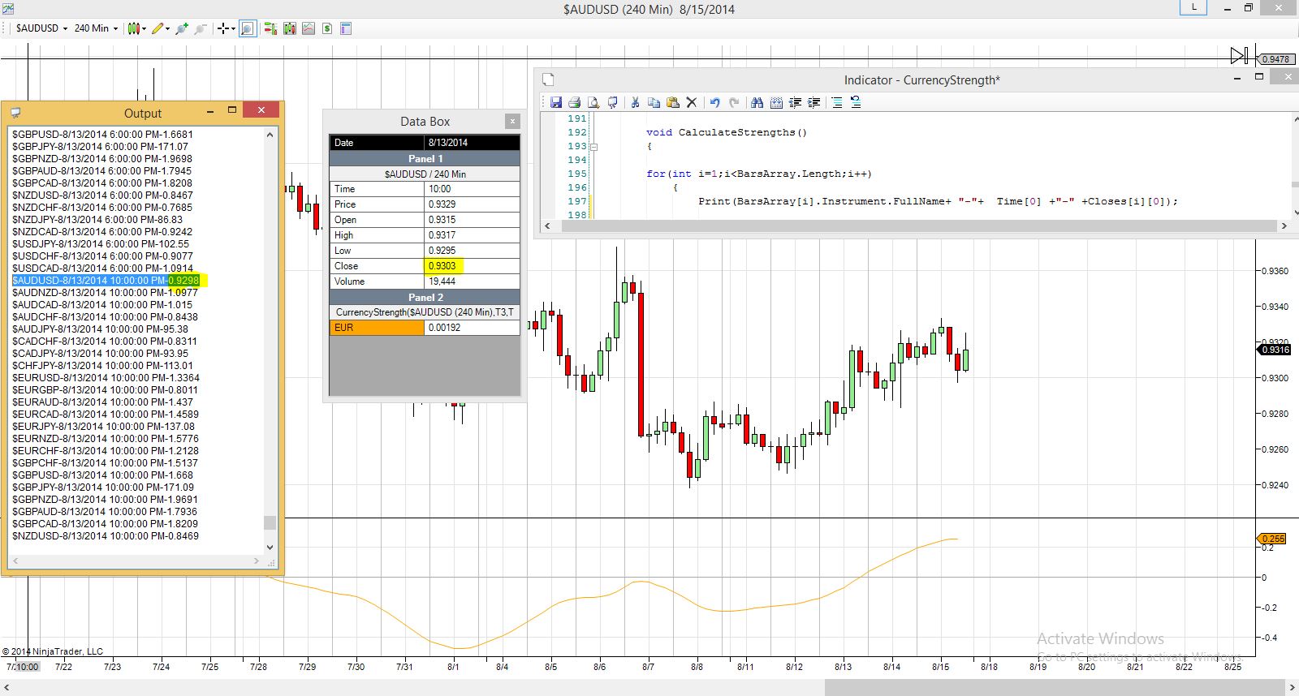Select the $GBPJPY 6:00:00 PM output line
1299x696 pixels.
100,147
